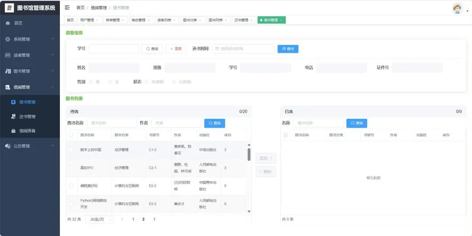472x236 pixels.
Task: Click the 系统管理 gear icon
Action: click(x=8, y=39)
